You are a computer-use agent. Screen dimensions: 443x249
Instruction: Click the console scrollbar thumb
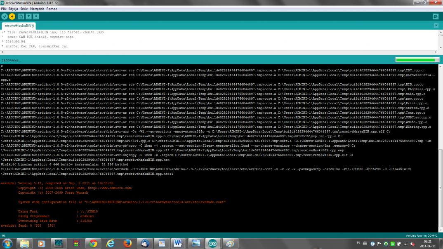(x=441, y=188)
